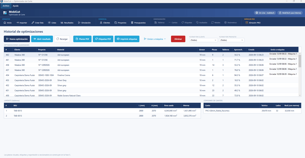This screenshot has width=305, height=158.
Task: Open the Filtrar por cliente dropdown
Action: point(203,40)
